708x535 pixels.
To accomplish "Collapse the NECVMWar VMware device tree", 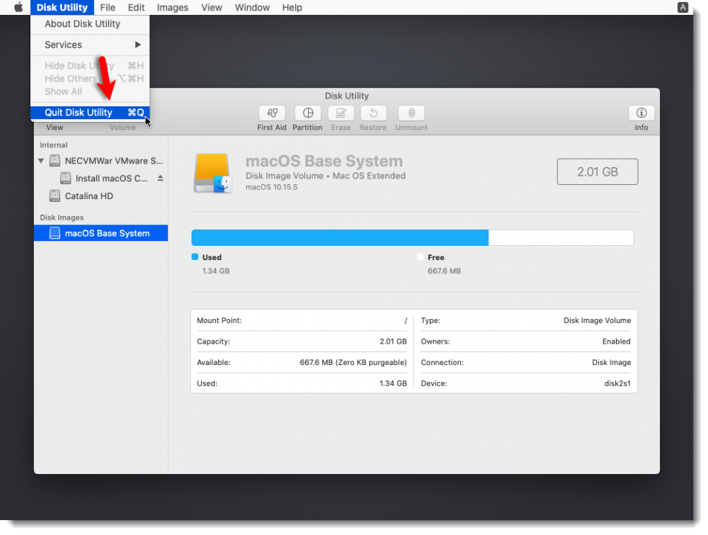I will coord(41,160).
